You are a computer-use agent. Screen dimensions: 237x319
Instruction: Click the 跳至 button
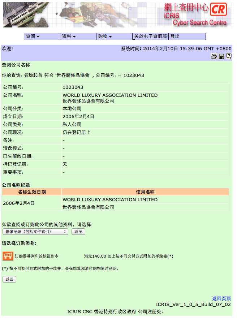click(x=78, y=232)
